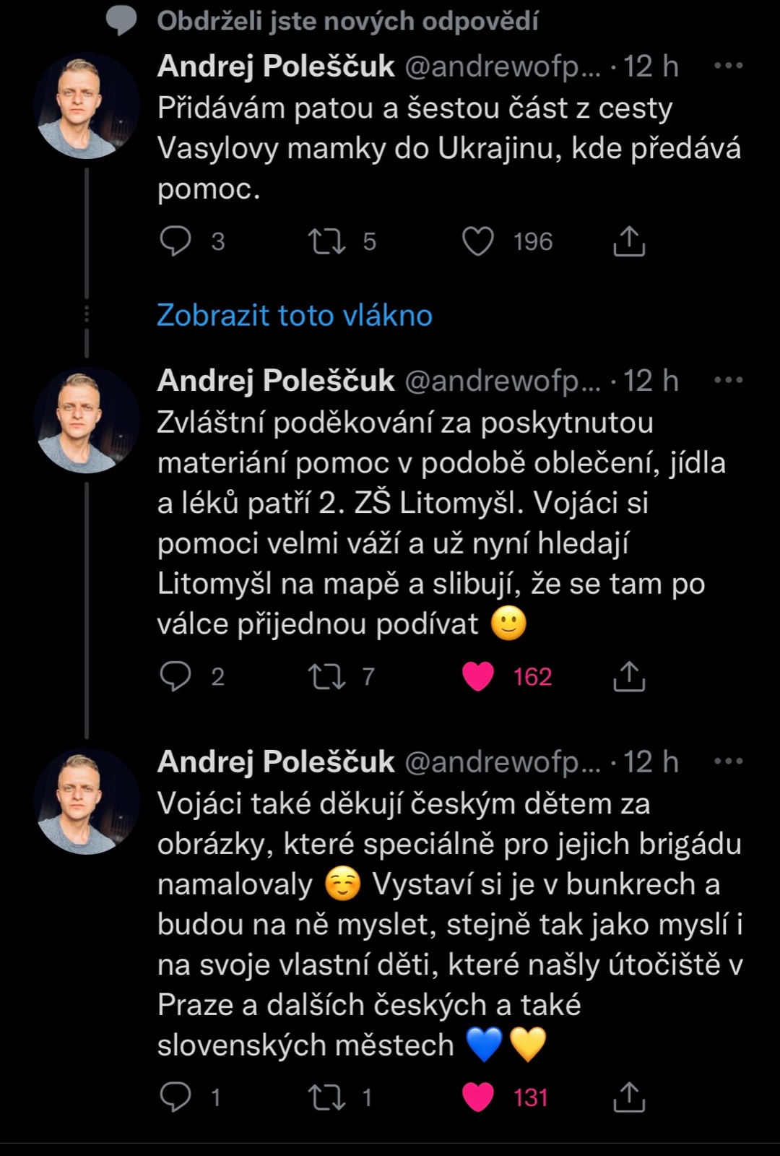Screen dimensions: 780x1156
Task: Reply to the tweet about children's drawings
Action: (175, 1097)
